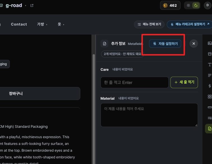Click 메뉴 전체 보기 button
Viewport: 212px width, 164px height.
(149, 24)
